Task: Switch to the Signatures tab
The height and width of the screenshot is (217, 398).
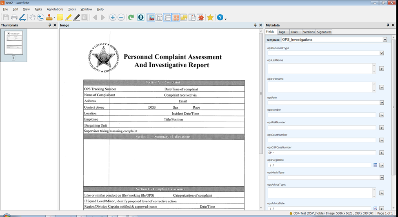Action: point(324,32)
